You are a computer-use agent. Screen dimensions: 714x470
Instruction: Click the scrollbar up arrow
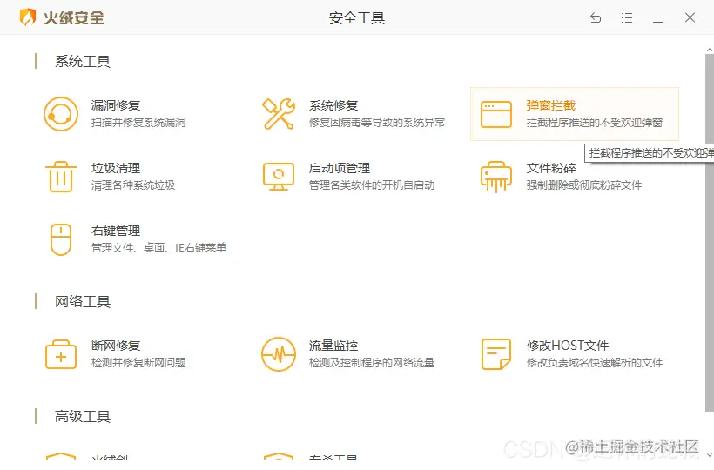[710, 50]
